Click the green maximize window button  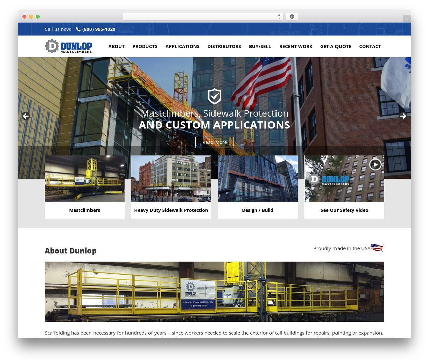click(x=38, y=17)
